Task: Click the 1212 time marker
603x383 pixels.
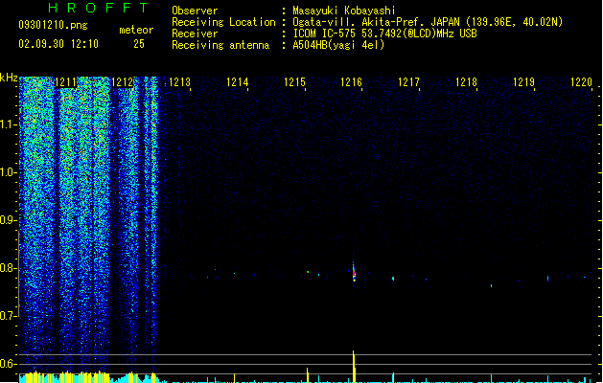Action: click(x=122, y=82)
